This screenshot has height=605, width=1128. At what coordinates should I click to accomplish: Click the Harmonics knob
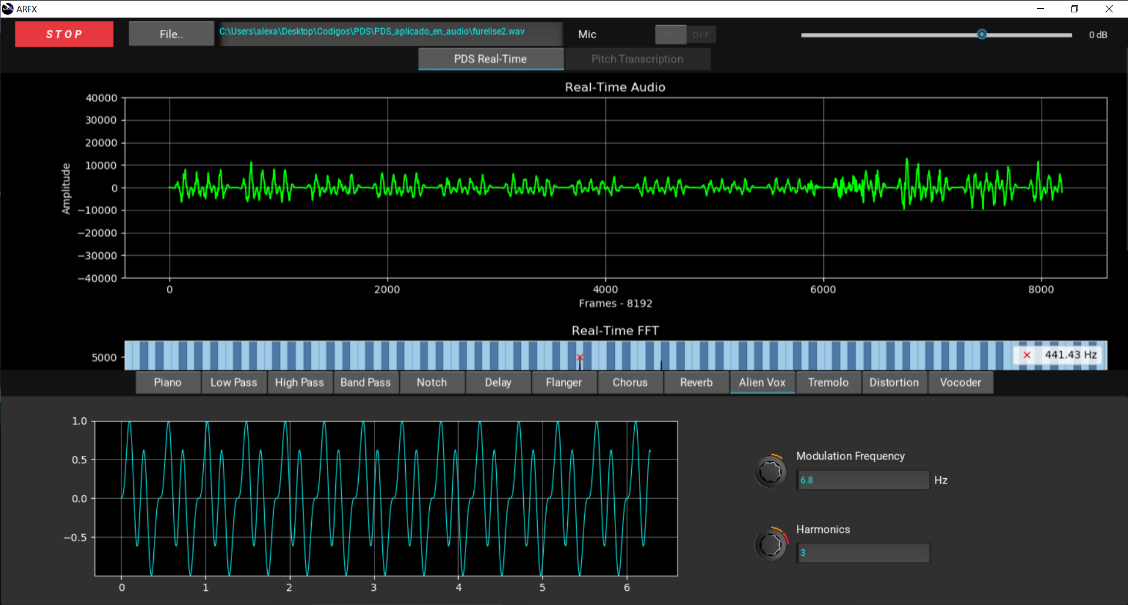pyautogui.click(x=770, y=545)
